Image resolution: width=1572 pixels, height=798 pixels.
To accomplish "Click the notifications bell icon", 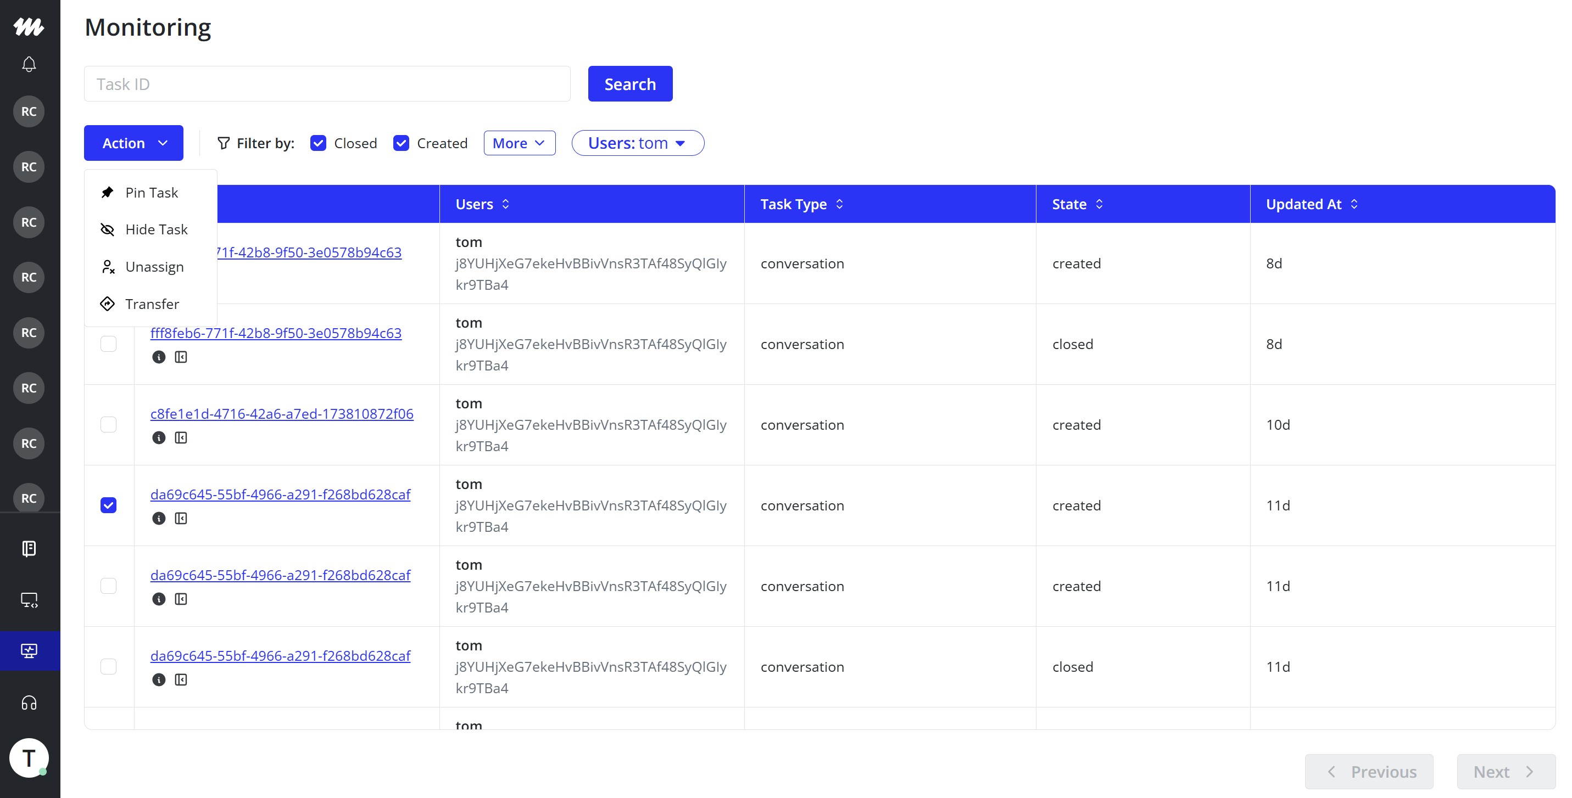I will 29,64.
